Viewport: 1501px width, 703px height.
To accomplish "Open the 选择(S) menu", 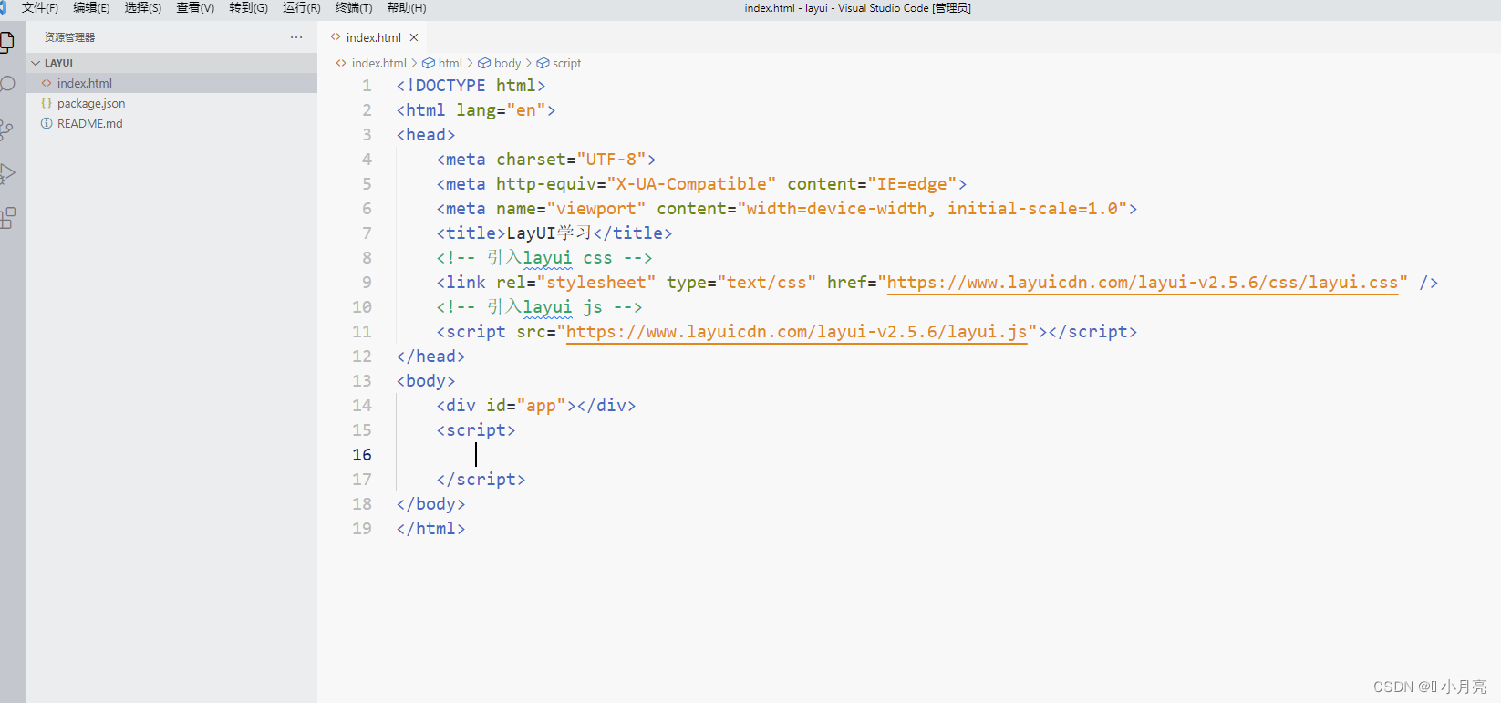I will point(143,8).
